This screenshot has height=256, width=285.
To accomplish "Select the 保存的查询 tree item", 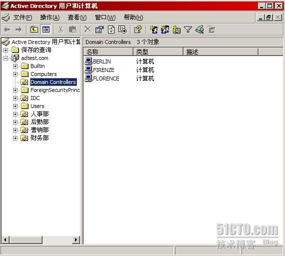I will pyautogui.click(x=36, y=50).
